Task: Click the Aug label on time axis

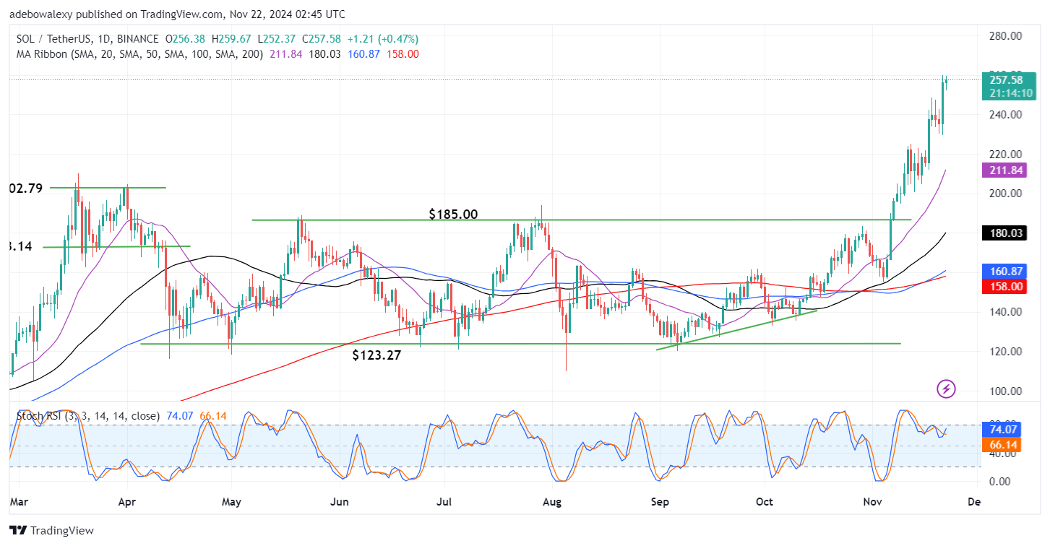Action: pos(552,500)
